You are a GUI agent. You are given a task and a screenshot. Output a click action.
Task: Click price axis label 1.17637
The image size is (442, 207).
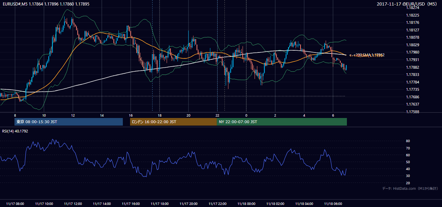click(413, 104)
